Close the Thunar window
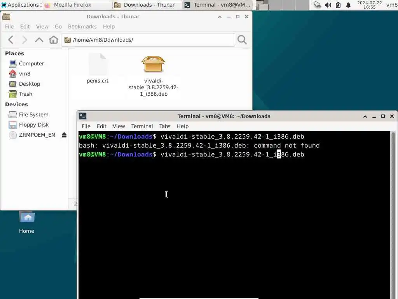398x299 pixels. click(246, 17)
